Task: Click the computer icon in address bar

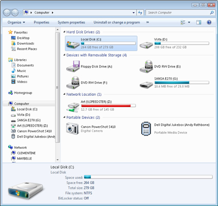Action: tap(26, 12)
